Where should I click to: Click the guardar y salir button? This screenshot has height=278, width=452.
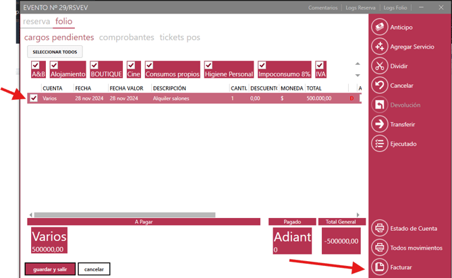[50, 269]
